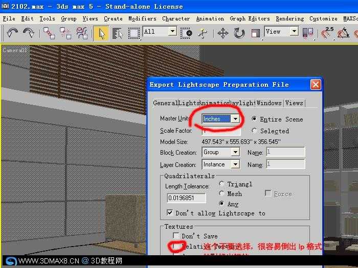358x268 pixels.
Task: Select the Link objects tool
Action: (x=49, y=33)
